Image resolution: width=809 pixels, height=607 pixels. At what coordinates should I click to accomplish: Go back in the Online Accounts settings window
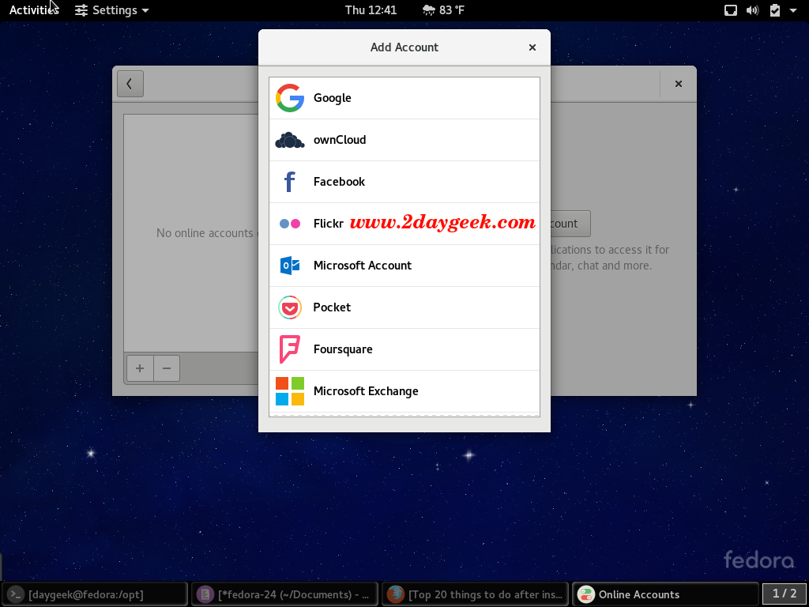(x=130, y=84)
